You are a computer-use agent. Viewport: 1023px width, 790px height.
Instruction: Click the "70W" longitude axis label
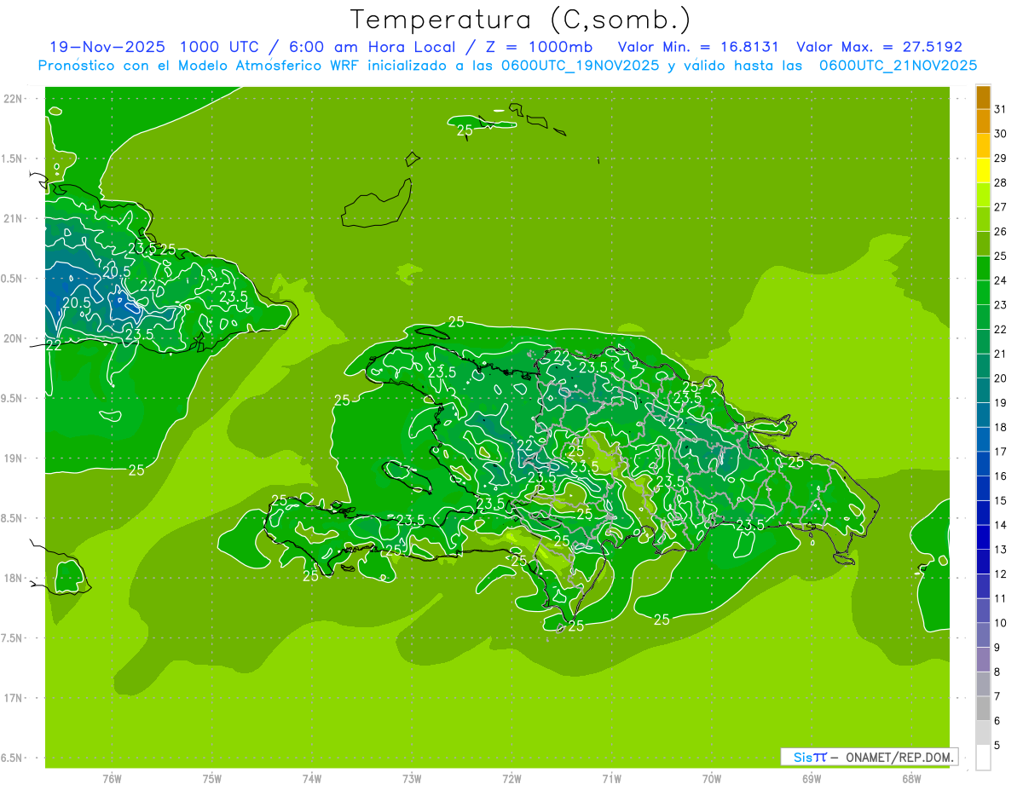coord(712,779)
